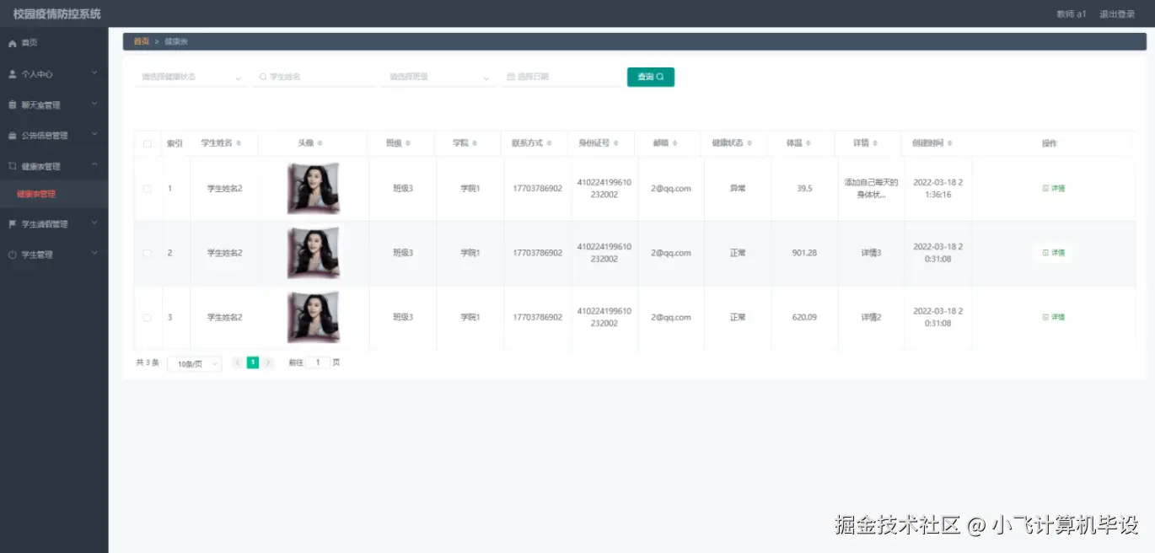Check the checkbox for row 2
The width and height of the screenshot is (1155, 553).
148,253
